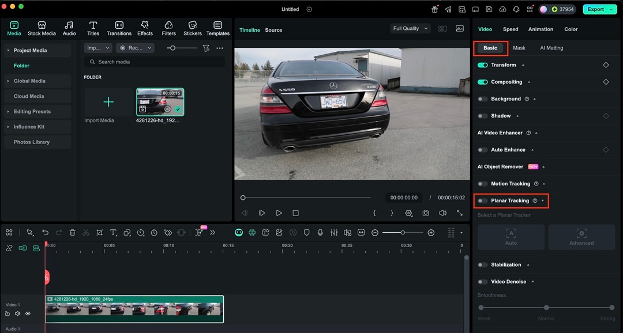Viewport: 623px width, 333px height.
Task: Open the Crop tool above the timeline
Action: point(99,233)
